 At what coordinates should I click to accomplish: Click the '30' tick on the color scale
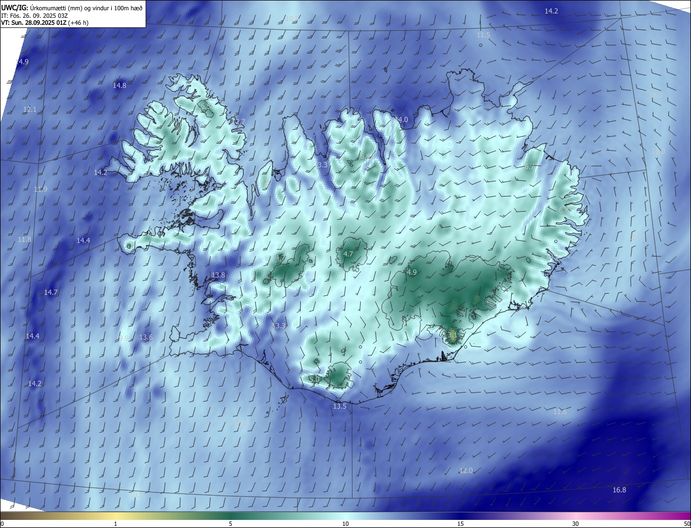point(575,524)
